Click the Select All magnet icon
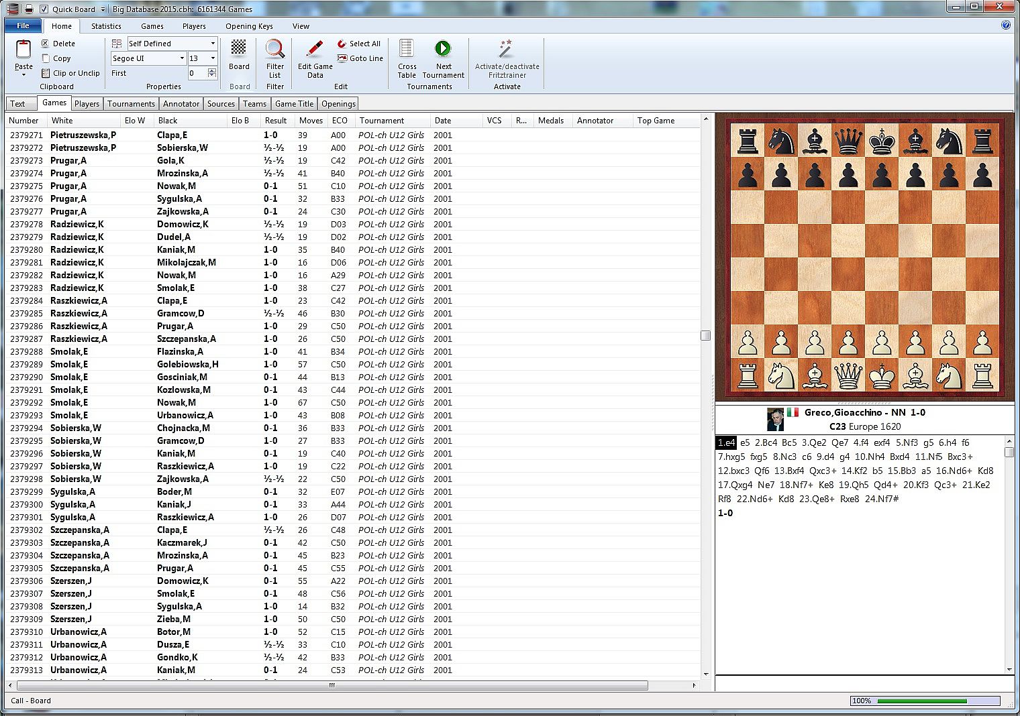 [x=342, y=44]
